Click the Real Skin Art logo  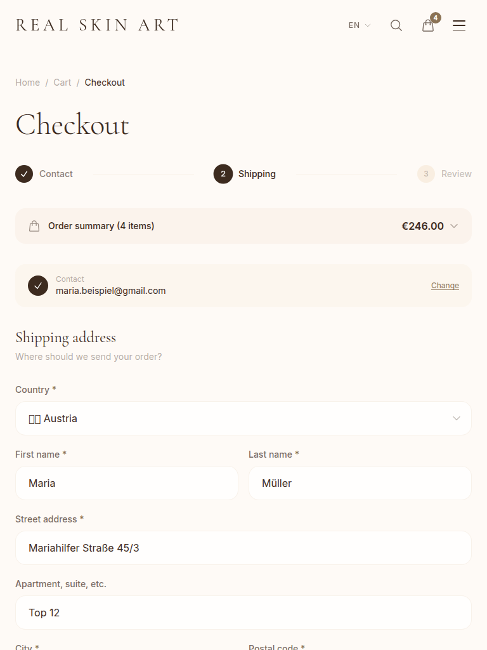click(97, 25)
